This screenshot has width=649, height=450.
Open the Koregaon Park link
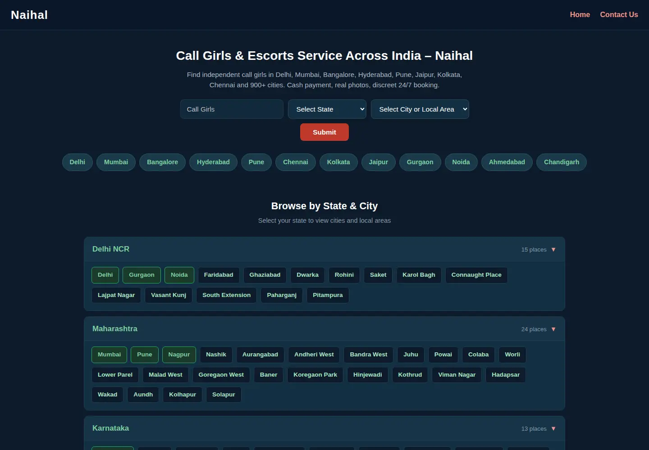[x=315, y=375]
